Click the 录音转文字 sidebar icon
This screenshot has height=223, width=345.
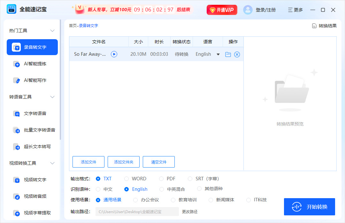(x=17, y=47)
